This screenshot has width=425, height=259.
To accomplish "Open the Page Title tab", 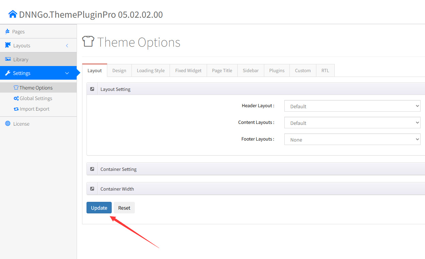I will click(x=222, y=70).
